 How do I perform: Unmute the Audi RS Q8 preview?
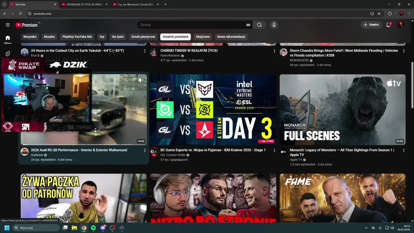[x=141, y=80]
